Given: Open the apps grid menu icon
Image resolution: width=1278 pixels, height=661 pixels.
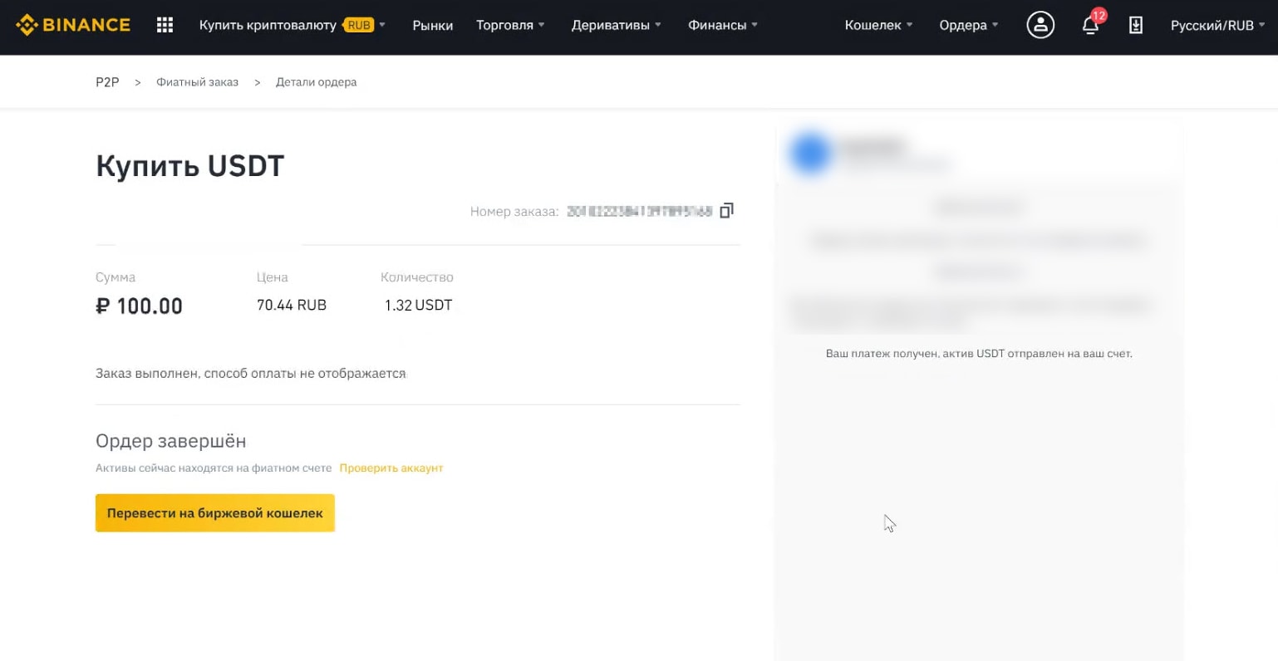Looking at the screenshot, I should 165,25.
